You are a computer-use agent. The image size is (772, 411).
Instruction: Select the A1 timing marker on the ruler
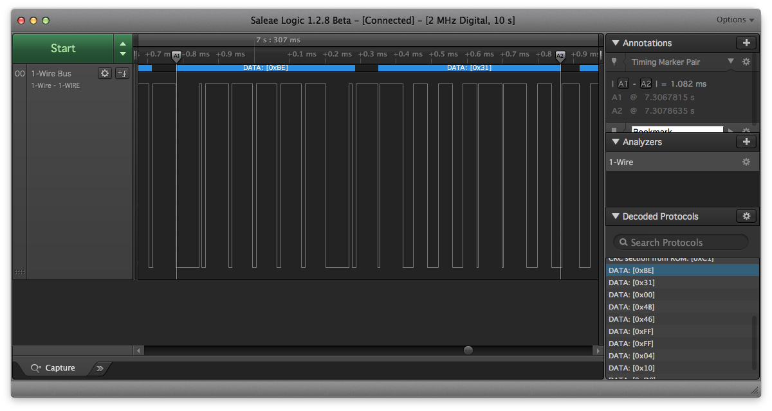click(x=176, y=56)
